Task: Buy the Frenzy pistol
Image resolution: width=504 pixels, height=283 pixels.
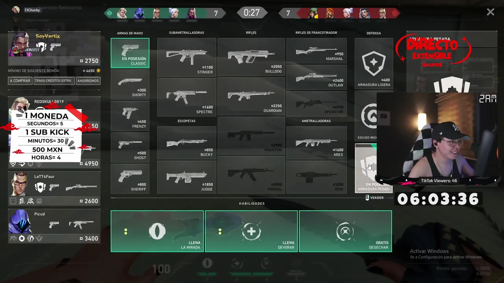Action: coord(130,116)
